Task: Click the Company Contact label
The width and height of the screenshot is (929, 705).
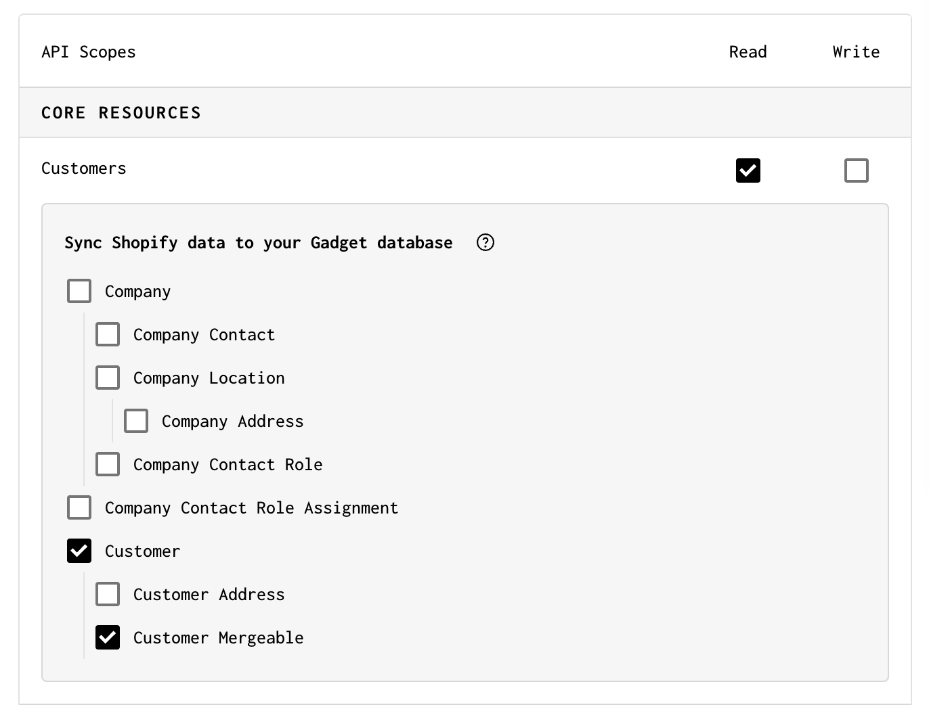Action: (x=204, y=335)
